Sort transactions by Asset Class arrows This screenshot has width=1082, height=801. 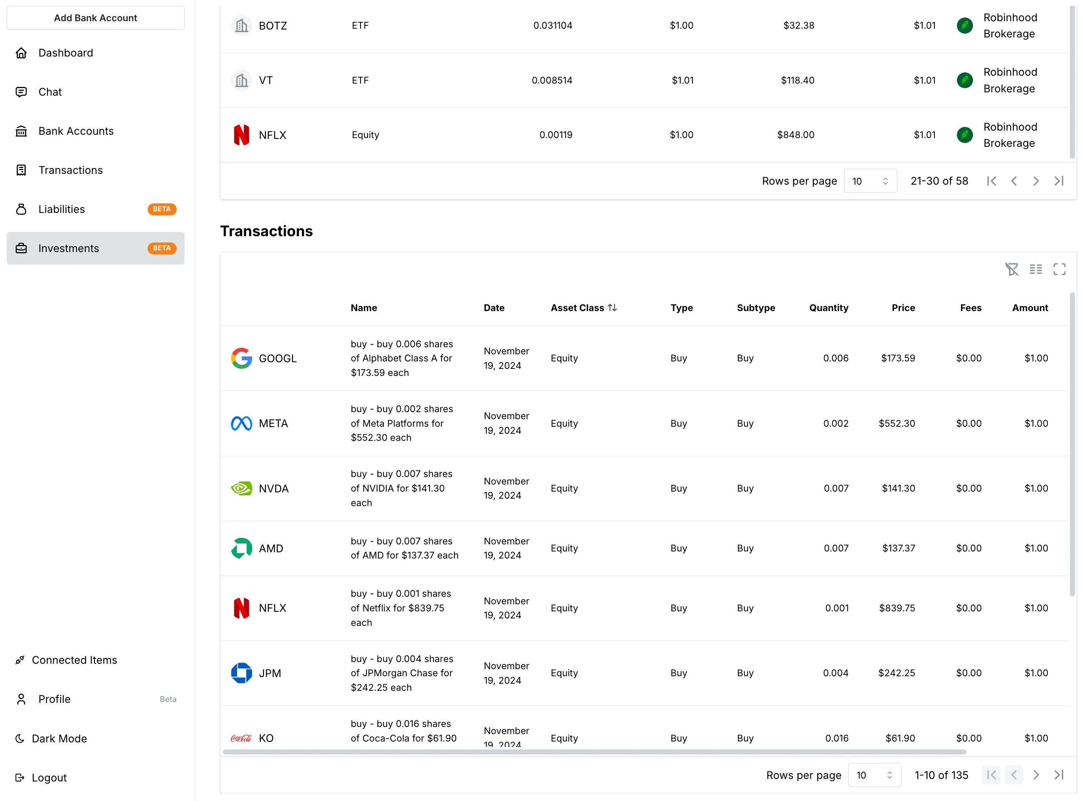[613, 308]
